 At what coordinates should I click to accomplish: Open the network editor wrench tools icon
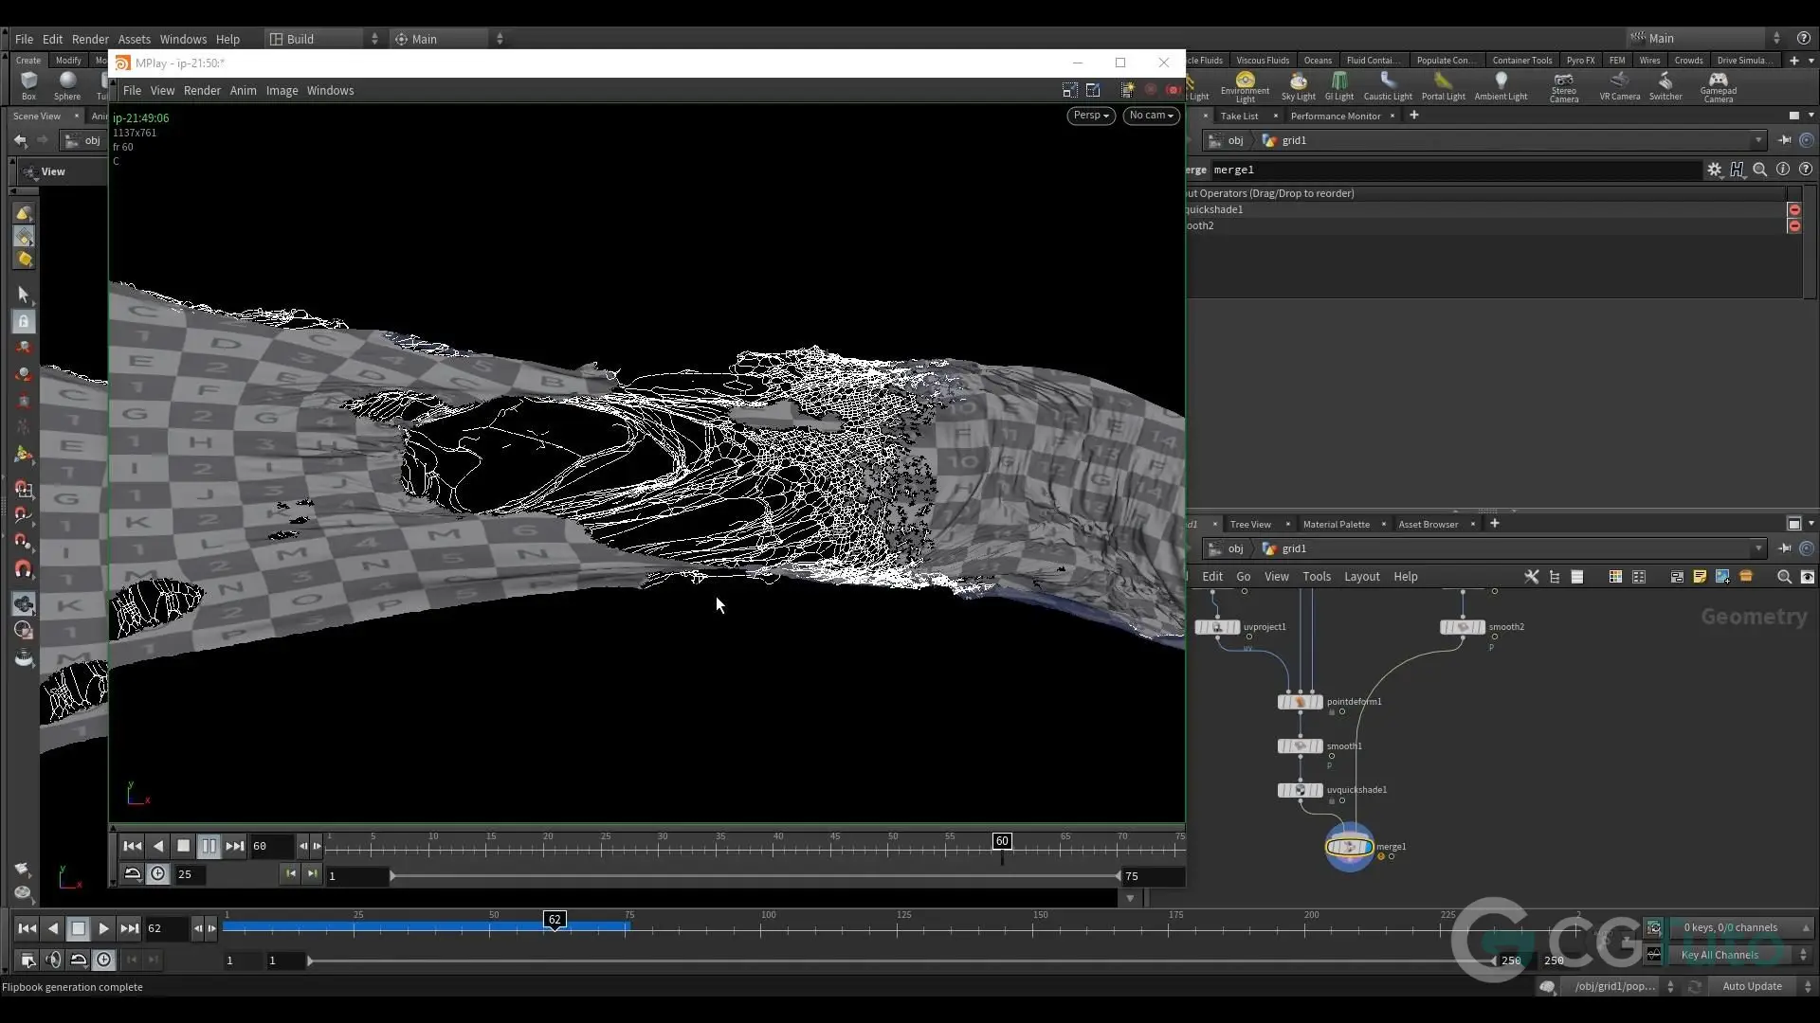tap(1531, 577)
